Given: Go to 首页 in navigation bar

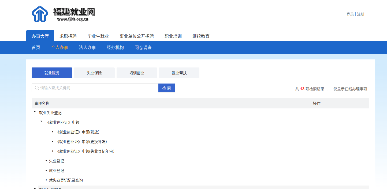Looking at the screenshot, I should [x=36, y=47].
